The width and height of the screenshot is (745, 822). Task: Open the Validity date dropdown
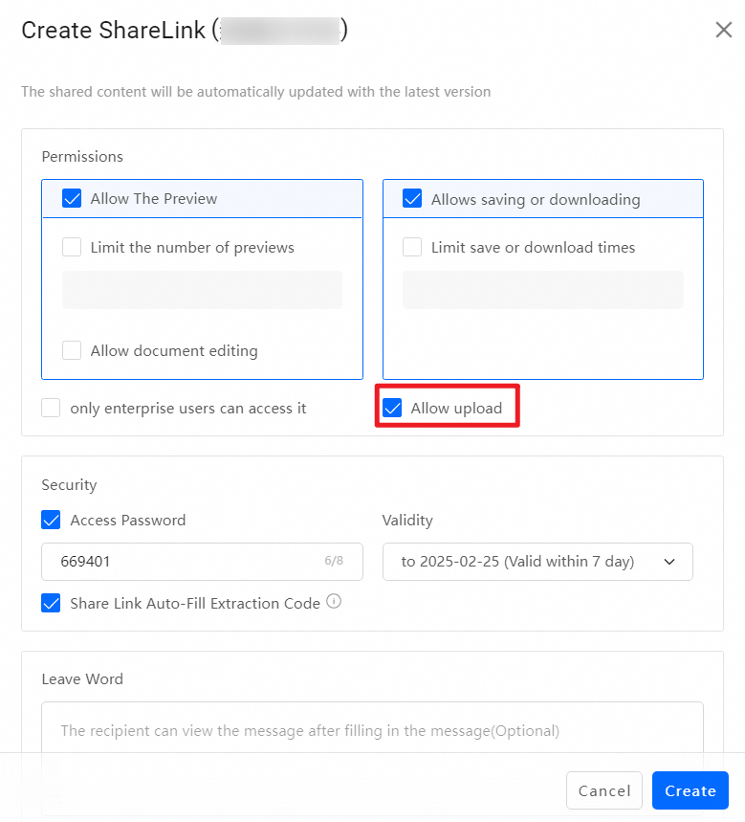coord(537,562)
